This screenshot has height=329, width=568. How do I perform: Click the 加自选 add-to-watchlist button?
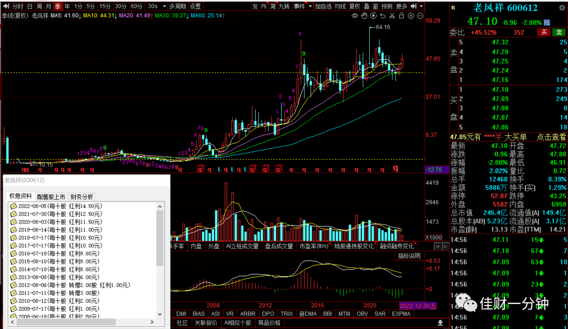click(323, 6)
